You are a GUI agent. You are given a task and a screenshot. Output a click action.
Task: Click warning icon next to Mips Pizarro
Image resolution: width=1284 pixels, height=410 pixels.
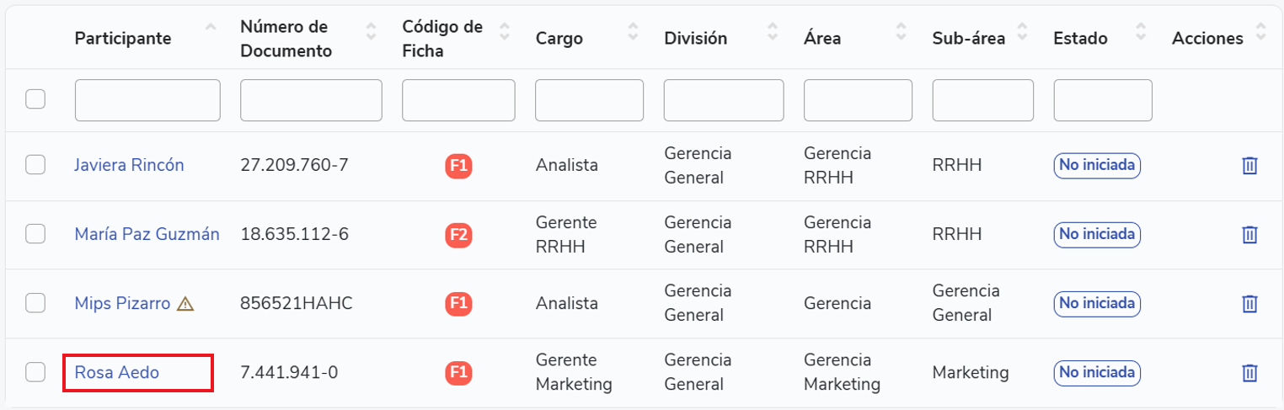coord(186,304)
